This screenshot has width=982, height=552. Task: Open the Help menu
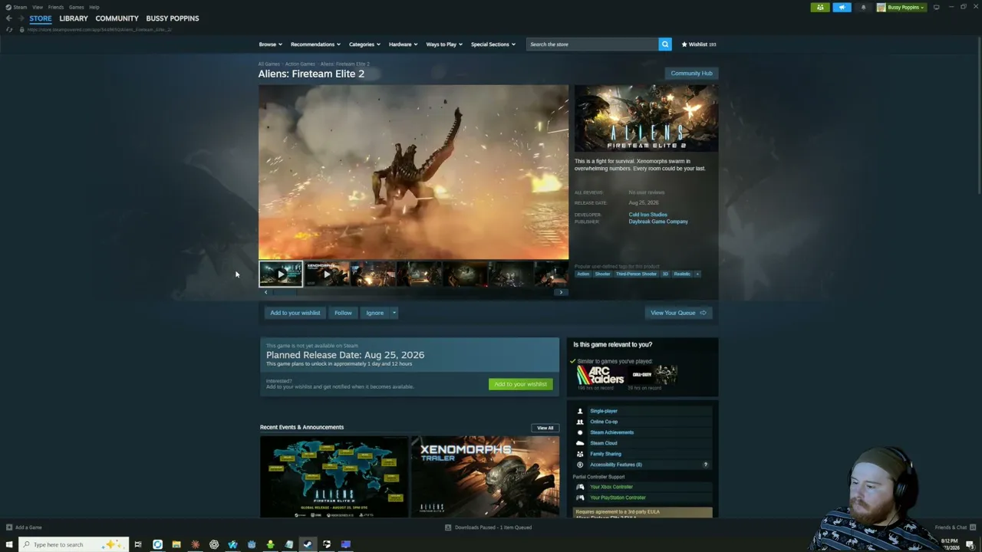94,7
